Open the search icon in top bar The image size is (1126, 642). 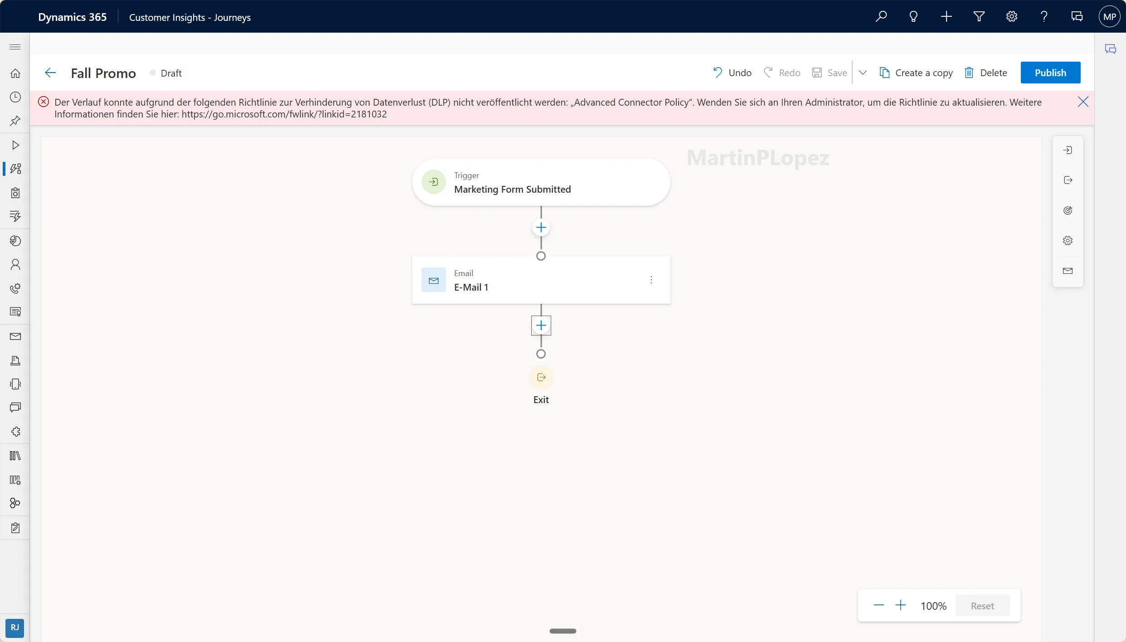pos(881,17)
